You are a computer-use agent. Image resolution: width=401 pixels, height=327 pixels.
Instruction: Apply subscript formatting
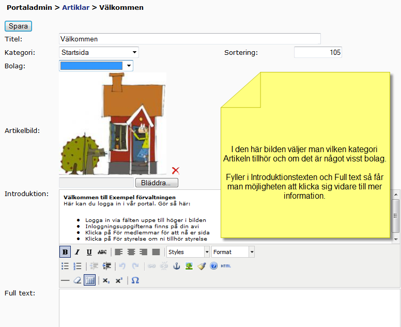(106, 280)
